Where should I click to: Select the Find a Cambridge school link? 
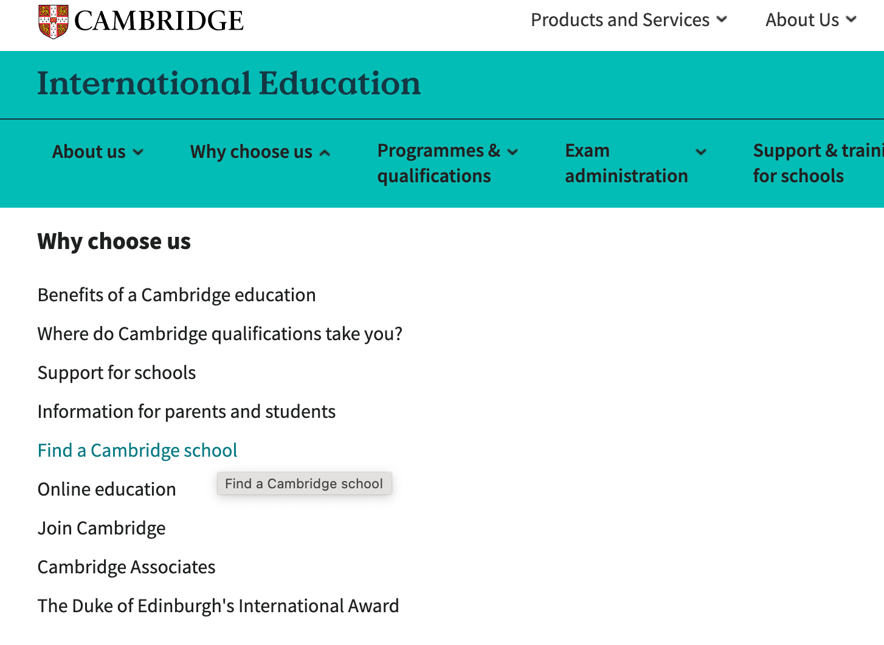pos(137,451)
